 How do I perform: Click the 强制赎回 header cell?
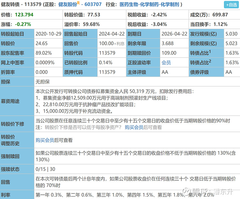click(x=17, y=156)
